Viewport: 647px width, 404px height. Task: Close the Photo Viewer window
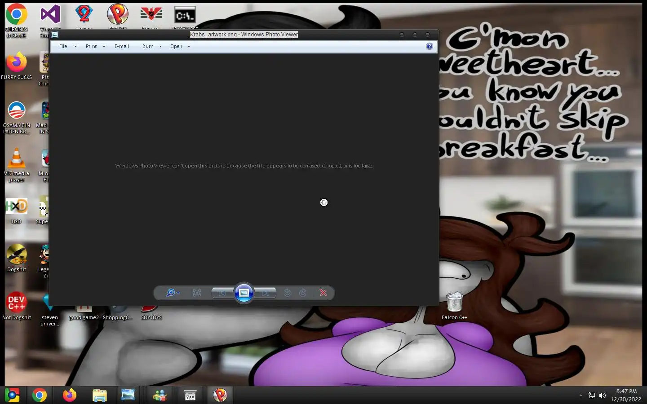point(428,35)
